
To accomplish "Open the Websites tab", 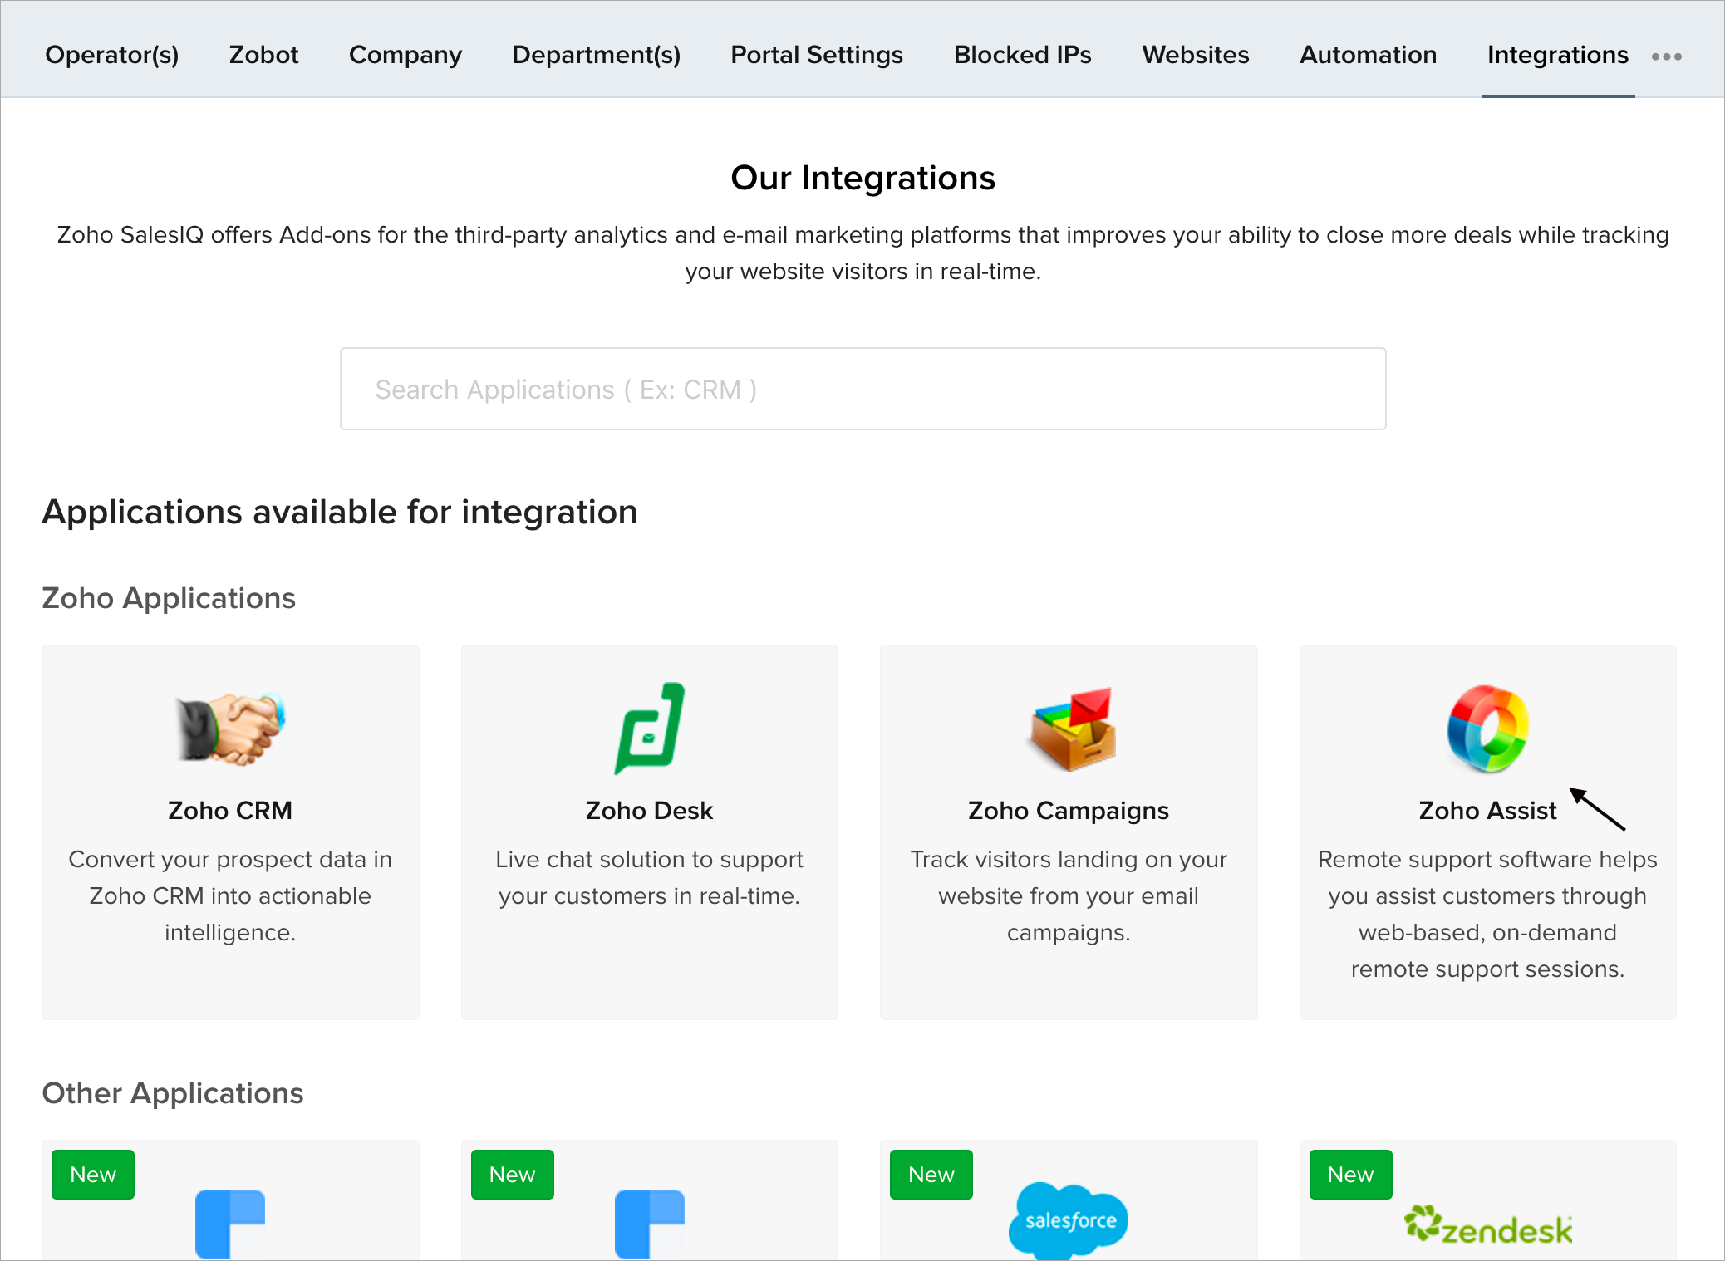I will [1196, 55].
